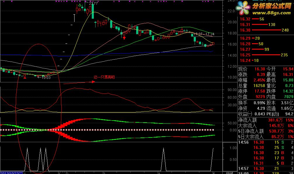Click the 14.00 price axis label

(x=232, y=55)
